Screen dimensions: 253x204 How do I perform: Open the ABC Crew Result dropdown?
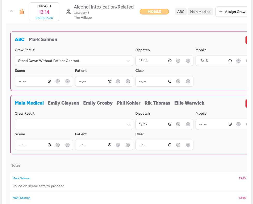coord(74,60)
